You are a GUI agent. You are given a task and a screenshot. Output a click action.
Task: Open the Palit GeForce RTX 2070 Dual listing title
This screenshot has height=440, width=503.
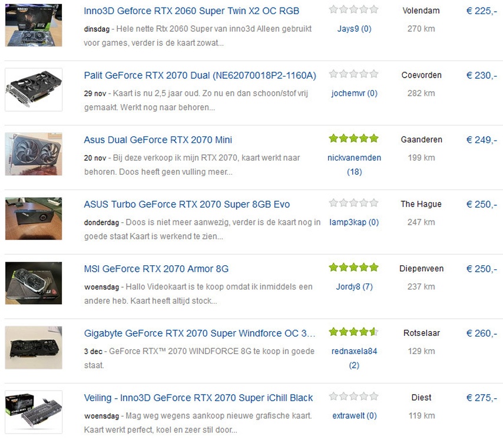point(200,75)
